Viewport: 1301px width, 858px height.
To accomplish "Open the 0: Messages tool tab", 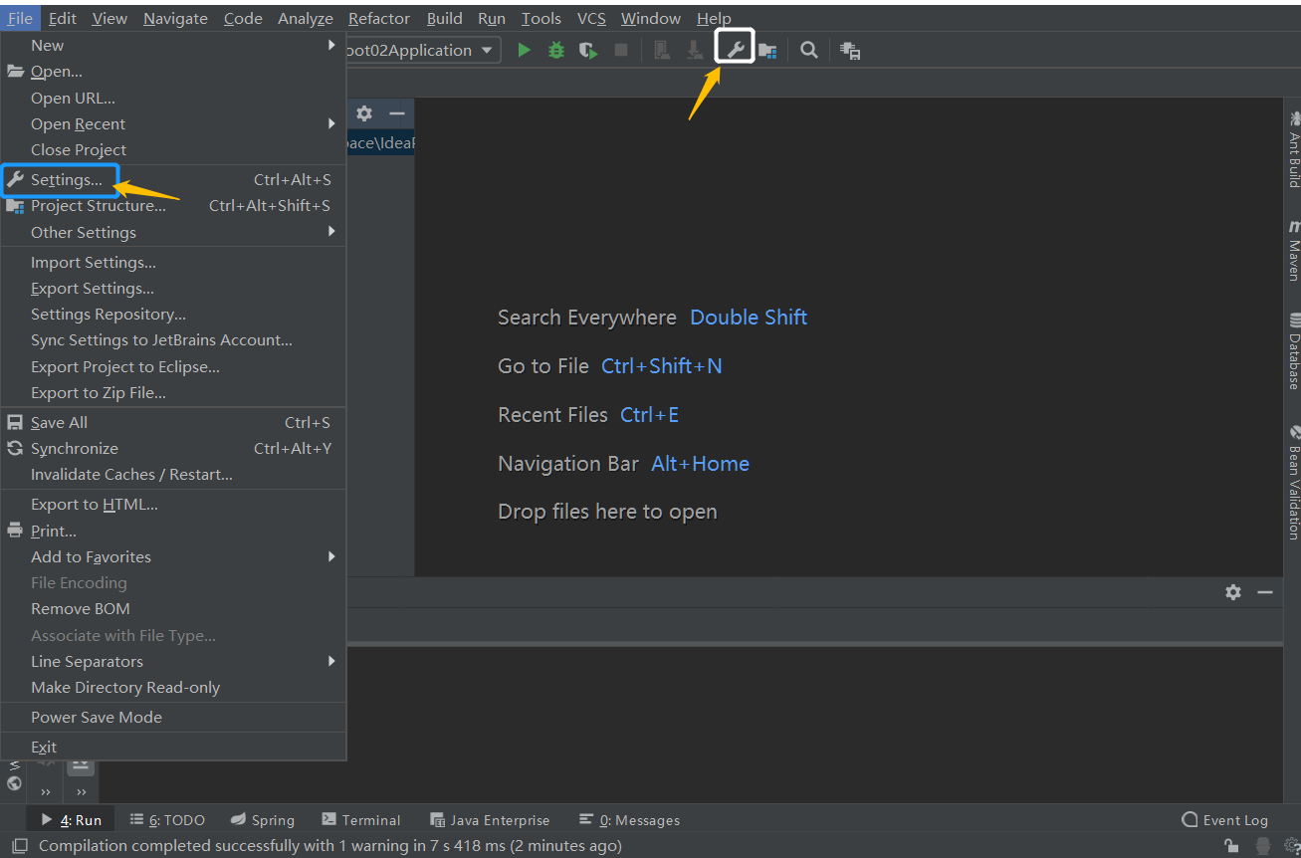I will click(x=630, y=820).
